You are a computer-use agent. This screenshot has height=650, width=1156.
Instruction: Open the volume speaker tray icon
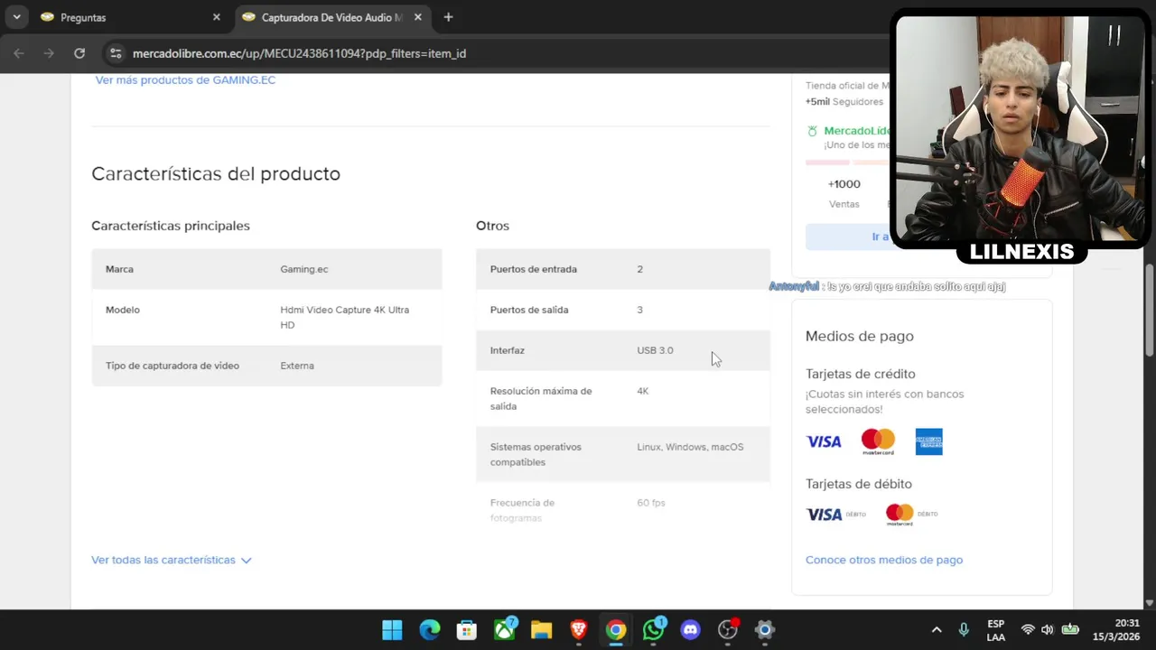(1048, 630)
